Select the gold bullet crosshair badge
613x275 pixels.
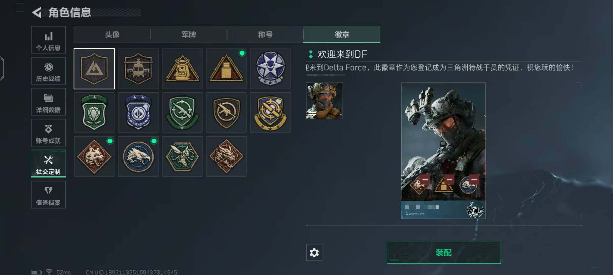tap(270, 113)
